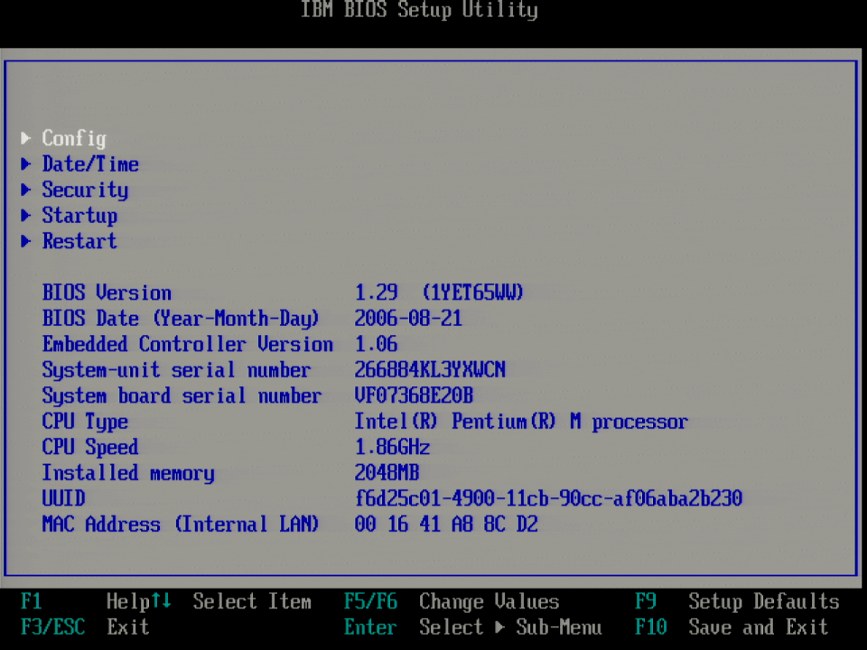This screenshot has width=867, height=650.
Task: Open the Date/Time menu entry
Action: 90,164
